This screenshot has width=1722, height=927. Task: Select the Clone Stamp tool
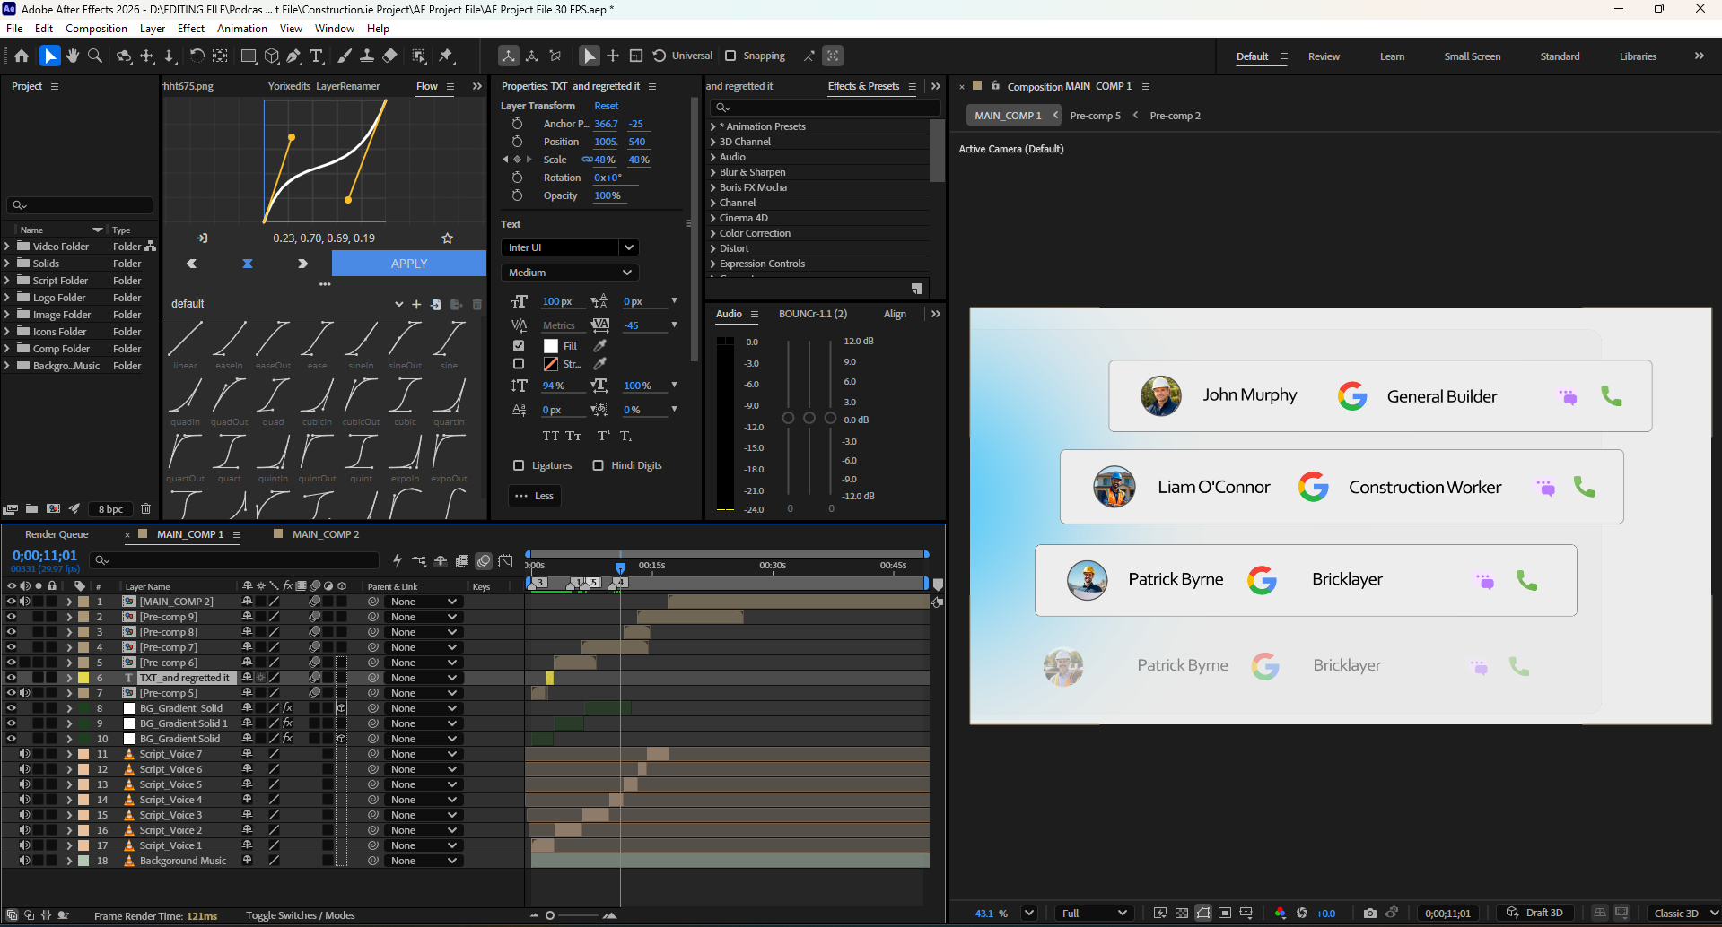367,56
